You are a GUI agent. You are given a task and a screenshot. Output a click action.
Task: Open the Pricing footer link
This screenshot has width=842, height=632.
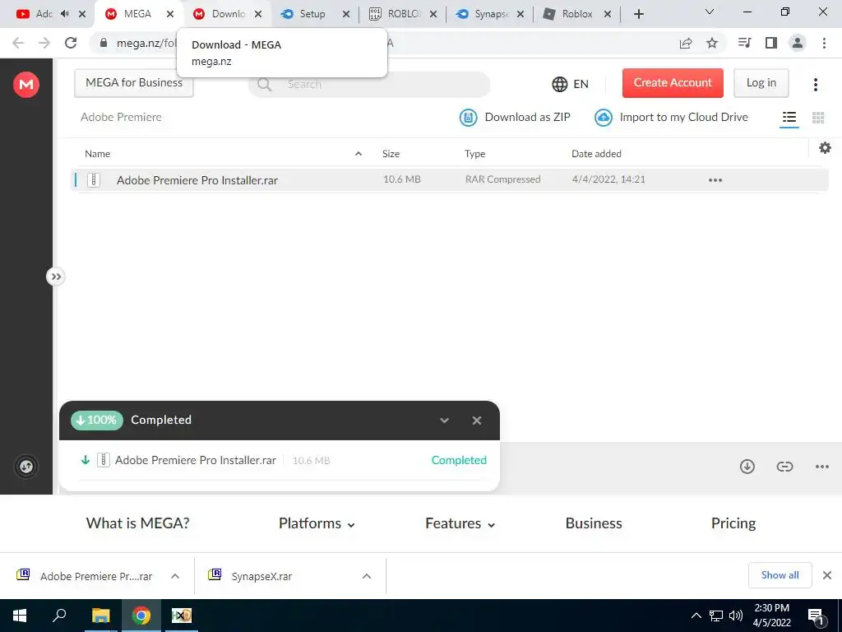tap(733, 523)
